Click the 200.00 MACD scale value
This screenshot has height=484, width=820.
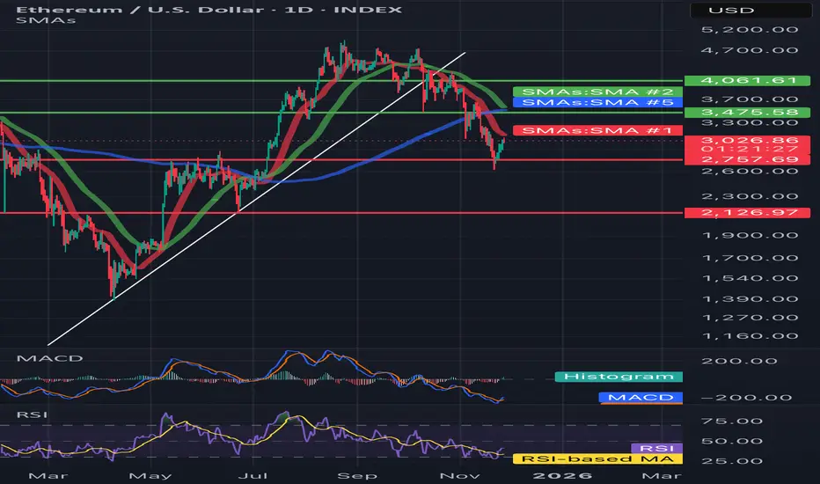click(739, 361)
